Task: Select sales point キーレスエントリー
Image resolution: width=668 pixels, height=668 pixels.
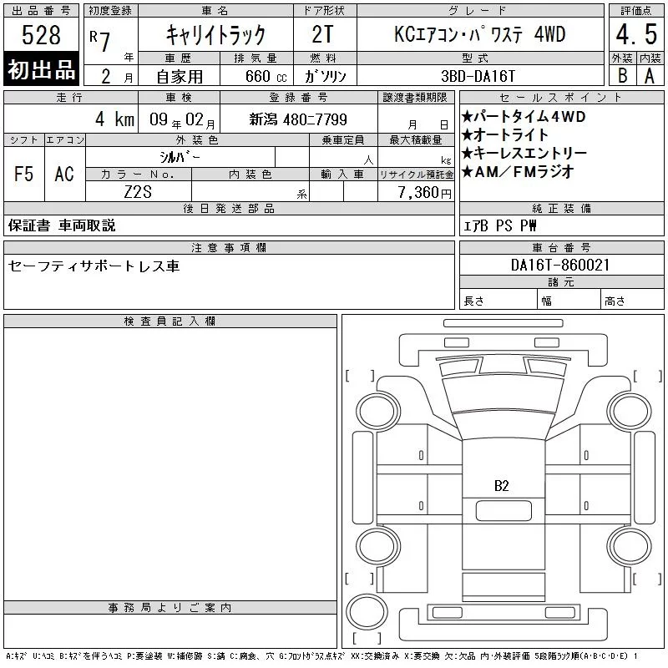Action: (524, 153)
